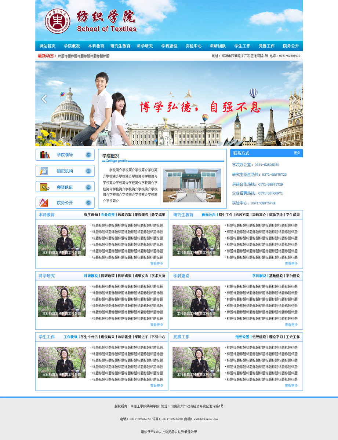Image resolution: width=338 pixels, height=440 pixels.
Task: Click the pencil icon beside 组织机构
Action: tap(44, 171)
